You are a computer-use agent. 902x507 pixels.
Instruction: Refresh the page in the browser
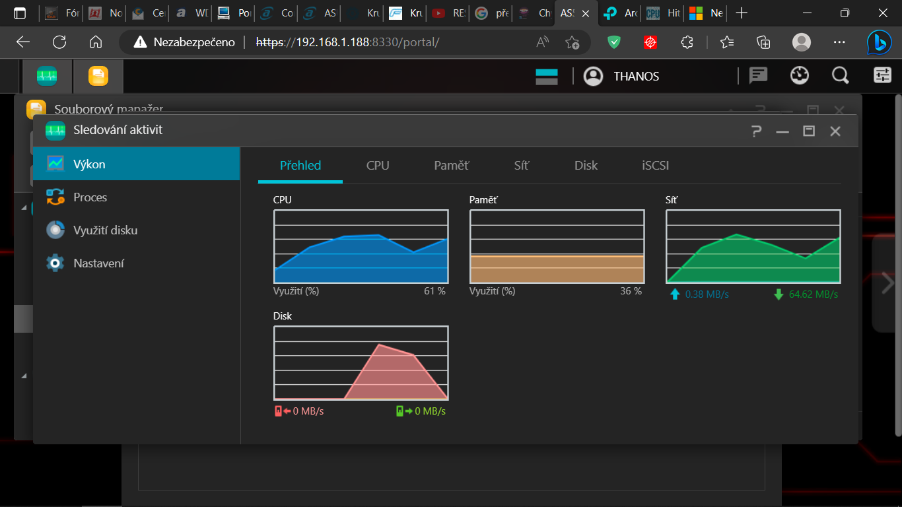click(59, 42)
